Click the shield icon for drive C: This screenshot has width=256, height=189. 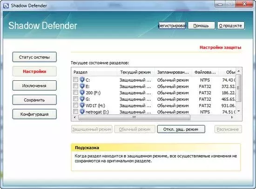(x=82, y=80)
